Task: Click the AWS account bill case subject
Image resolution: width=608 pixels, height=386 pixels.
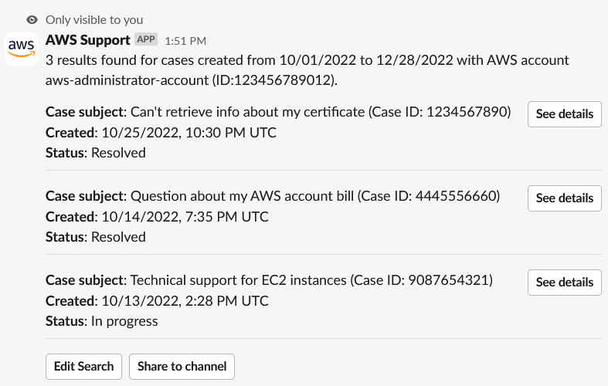Action: tap(273, 196)
